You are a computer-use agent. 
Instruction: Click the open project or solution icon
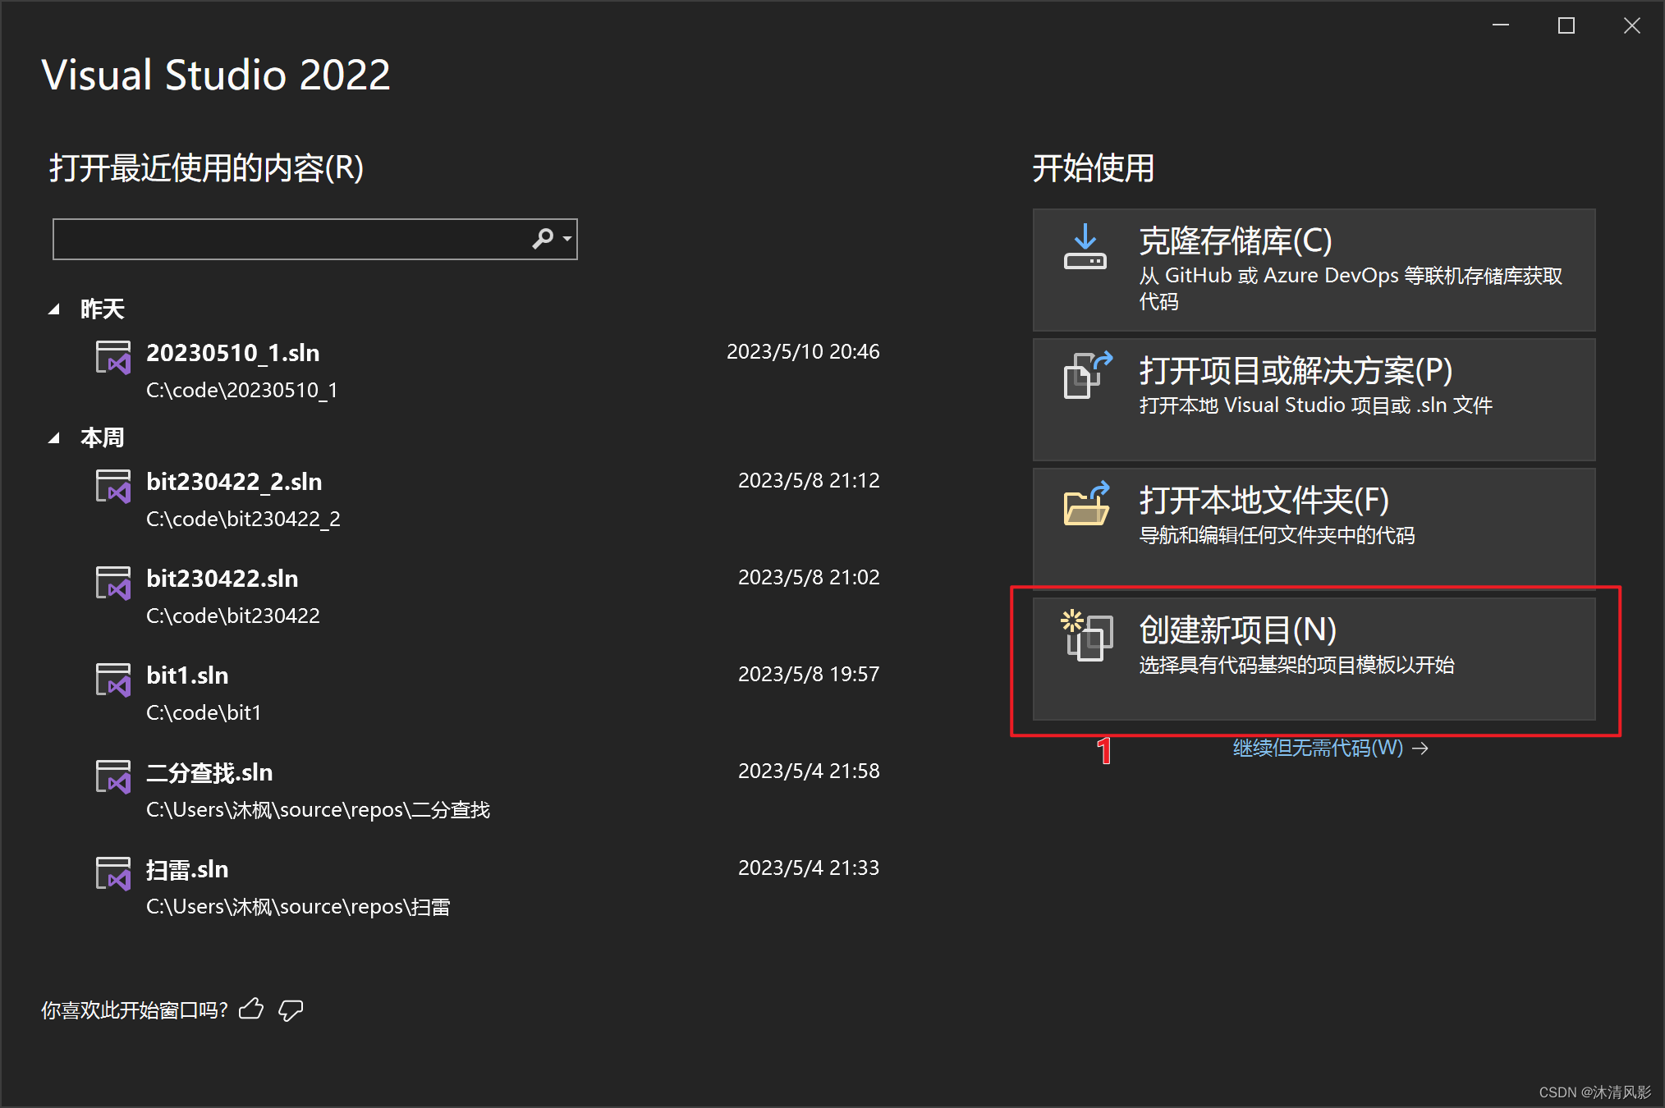pos(1087,375)
